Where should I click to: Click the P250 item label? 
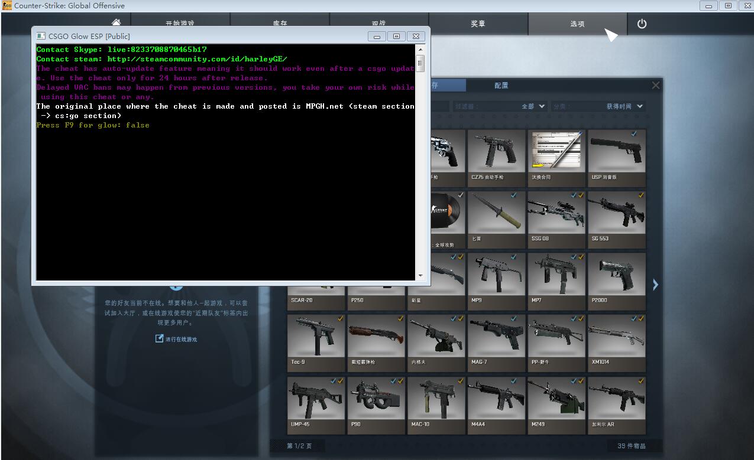coord(357,300)
